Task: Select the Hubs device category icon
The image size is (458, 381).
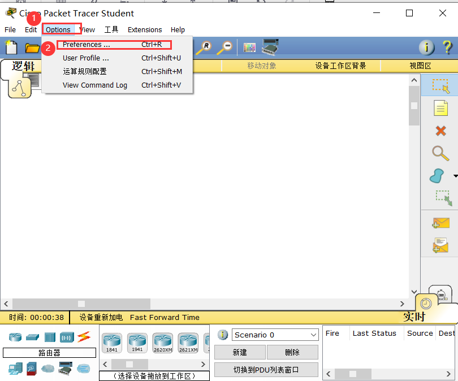Action: (x=50, y=337)
